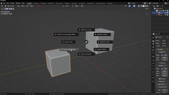
Task: Switch to the Modeling workspace tab
Action: [x=36, y=3]
